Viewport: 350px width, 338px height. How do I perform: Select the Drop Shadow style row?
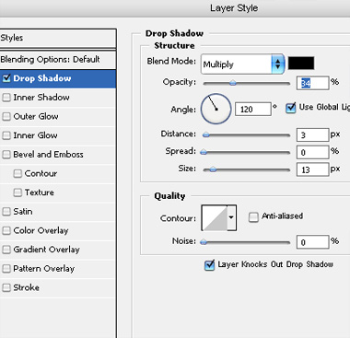(58, 78)
